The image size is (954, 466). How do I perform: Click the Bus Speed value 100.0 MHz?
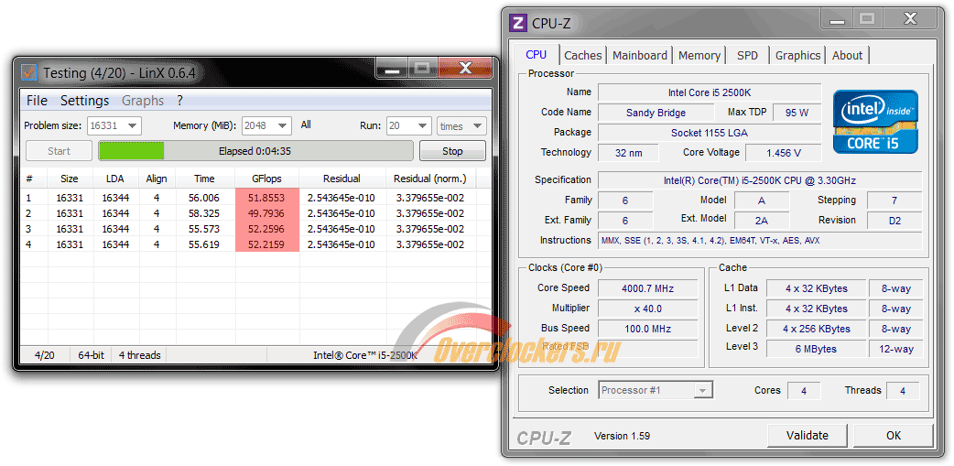tap(647, 329)
